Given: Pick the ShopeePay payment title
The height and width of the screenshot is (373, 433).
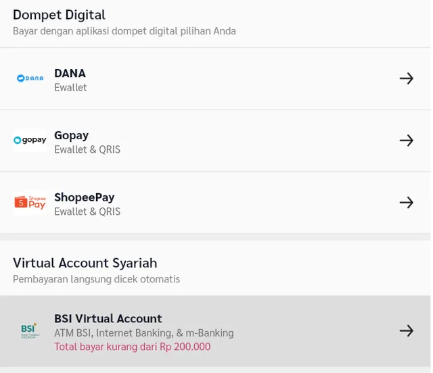Looking at the screenshot, I should coord(84,197).
